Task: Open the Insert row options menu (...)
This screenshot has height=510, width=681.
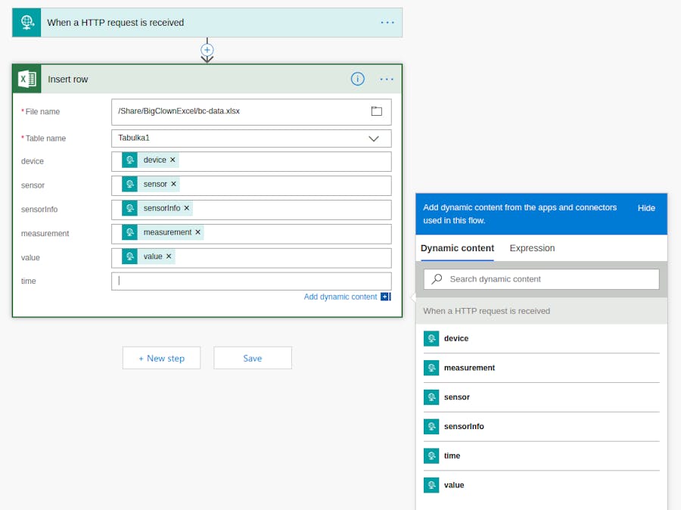Action: coord(387,79)
